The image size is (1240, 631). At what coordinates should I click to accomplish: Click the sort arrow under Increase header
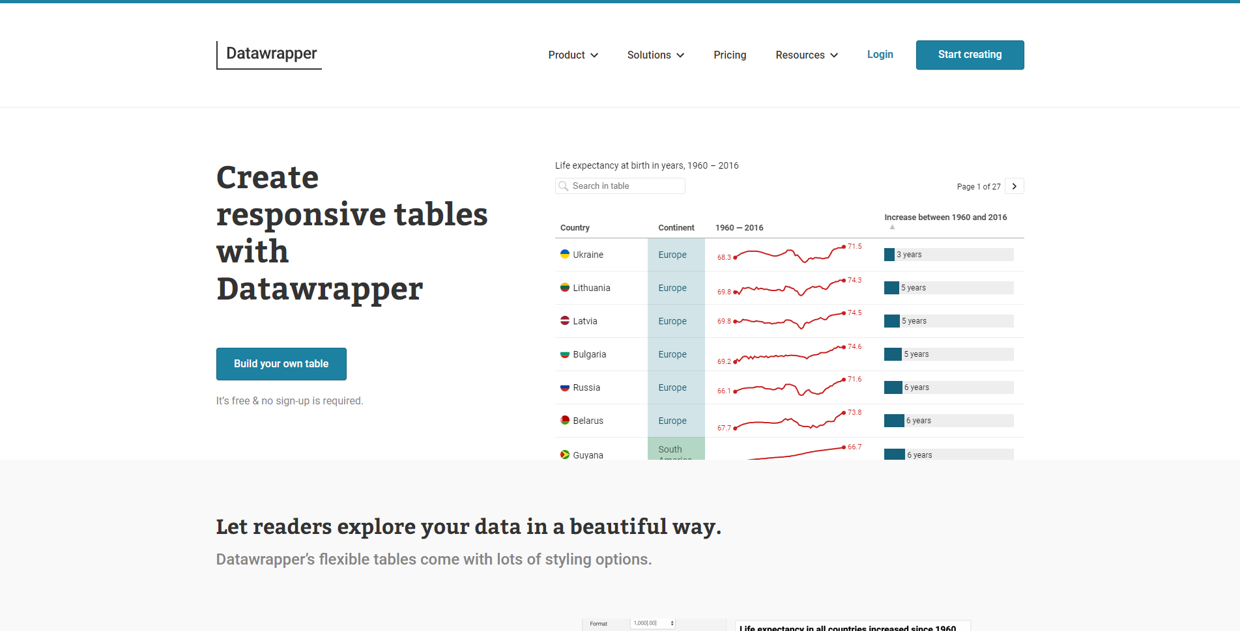tap(892, 227)
